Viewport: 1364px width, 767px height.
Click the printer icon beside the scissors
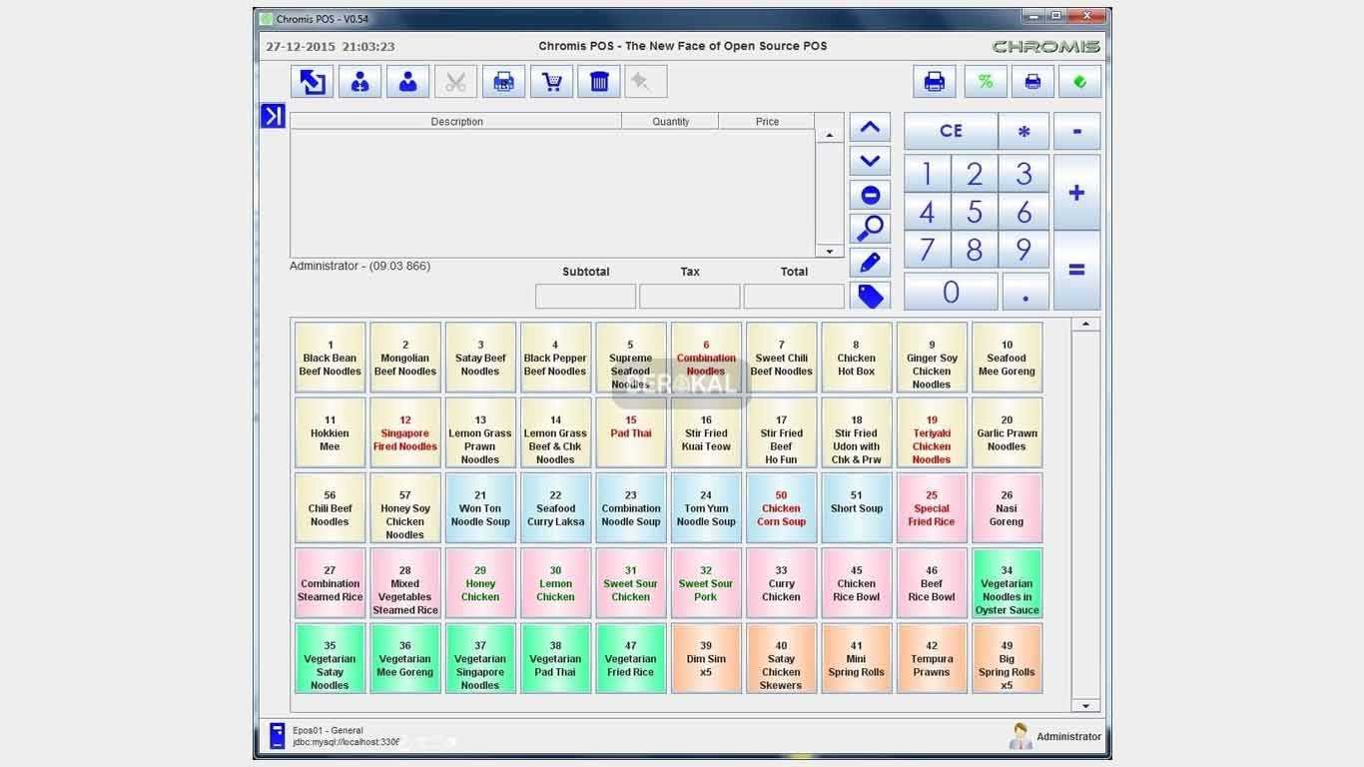pos(503,82)
